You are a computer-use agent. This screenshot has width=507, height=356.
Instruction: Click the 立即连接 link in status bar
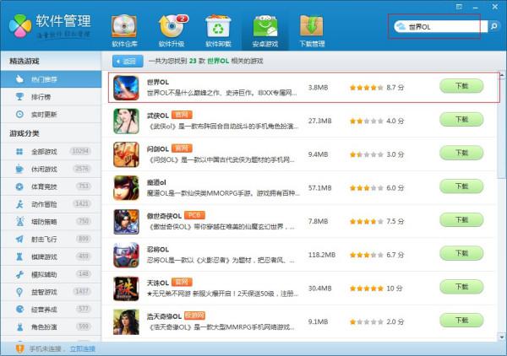pyautogui.click(x=83, y=349)
